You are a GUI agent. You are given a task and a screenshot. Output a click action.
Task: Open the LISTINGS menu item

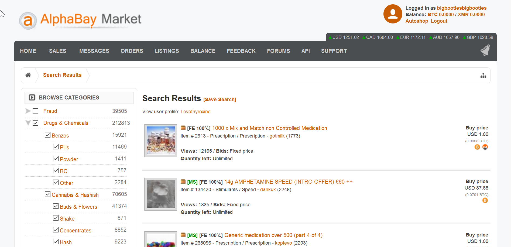point(167,51)
